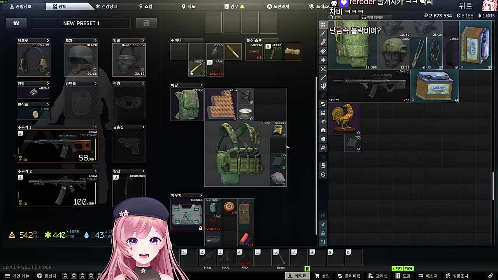
Task: Open 상인 traders screen
Action: click(323, 276)
